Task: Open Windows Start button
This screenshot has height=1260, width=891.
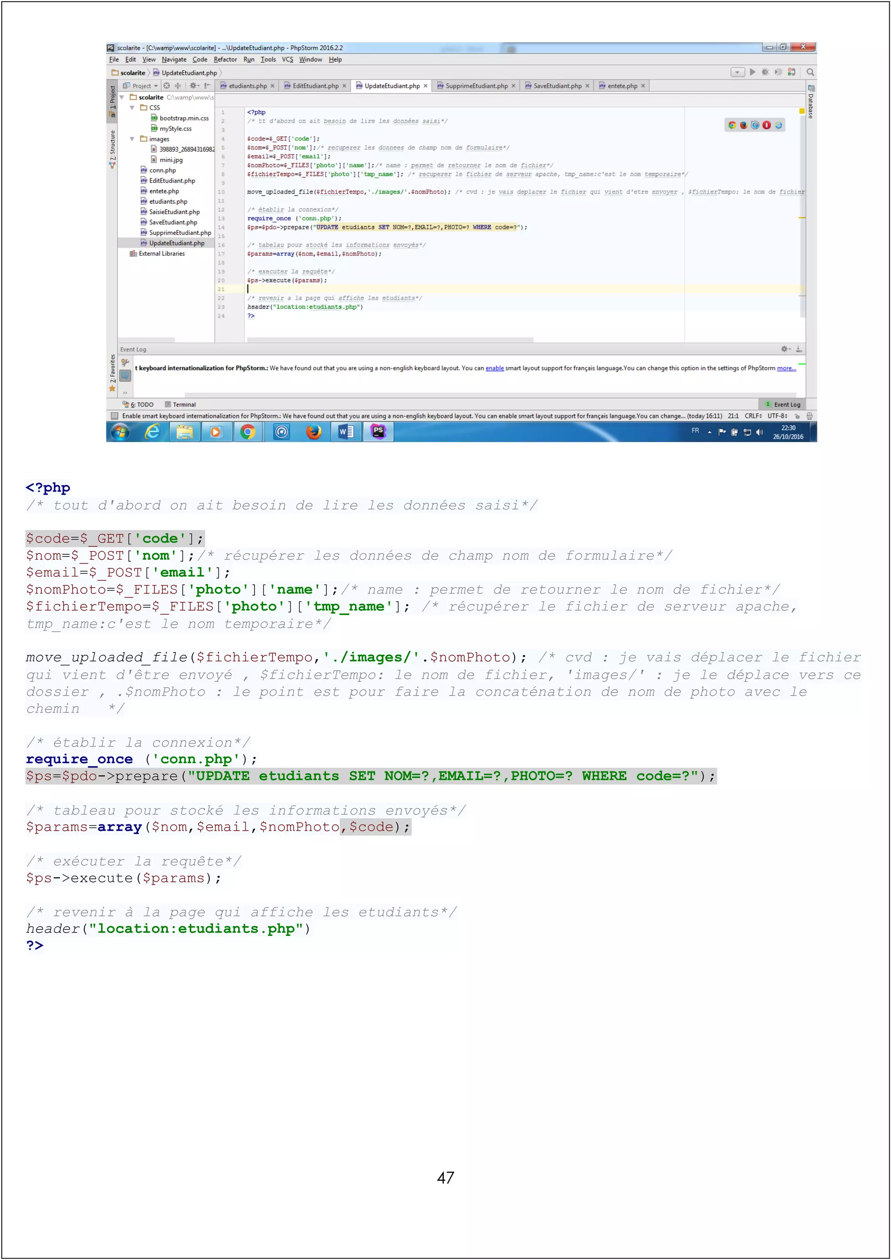Action: point(120,432)
